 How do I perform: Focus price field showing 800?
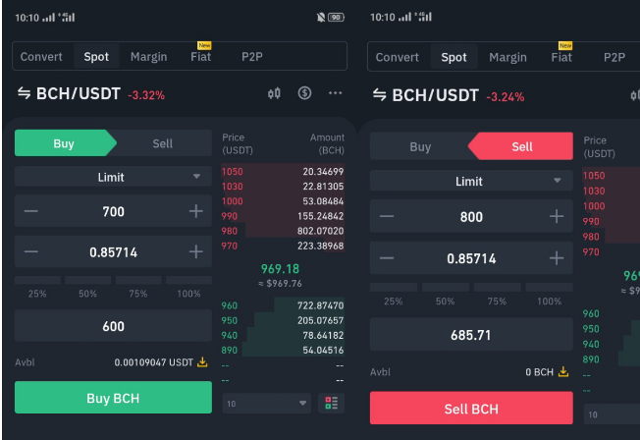471,216
